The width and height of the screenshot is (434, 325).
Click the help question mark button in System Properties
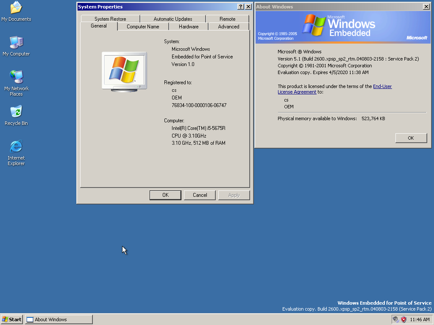click(241, 7)
